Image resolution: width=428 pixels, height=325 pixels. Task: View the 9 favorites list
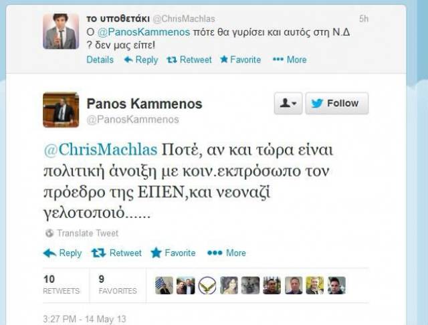[x=118, y=285]
